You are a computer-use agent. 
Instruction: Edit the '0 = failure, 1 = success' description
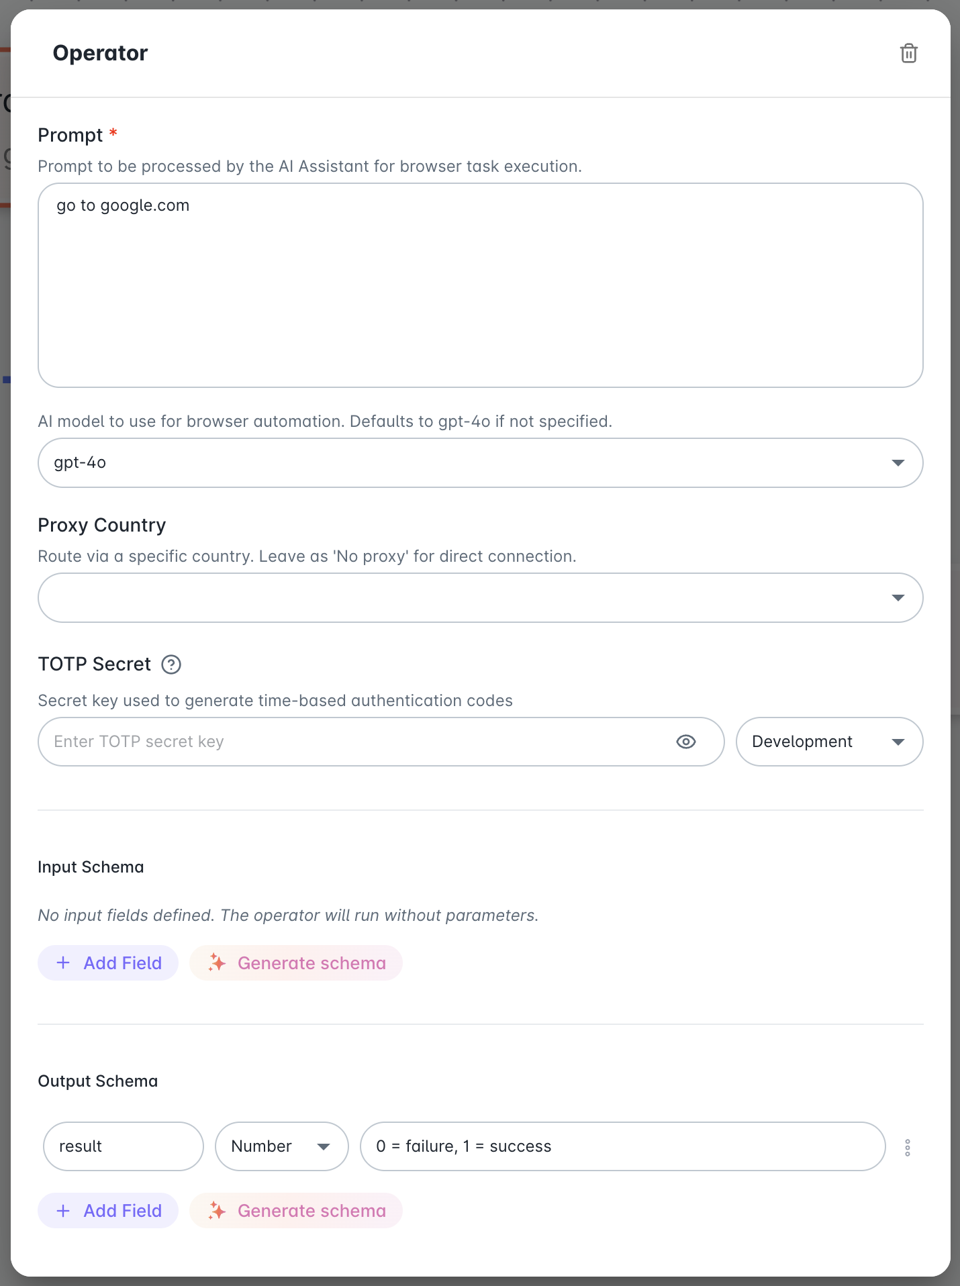(x=622, y=1146)
